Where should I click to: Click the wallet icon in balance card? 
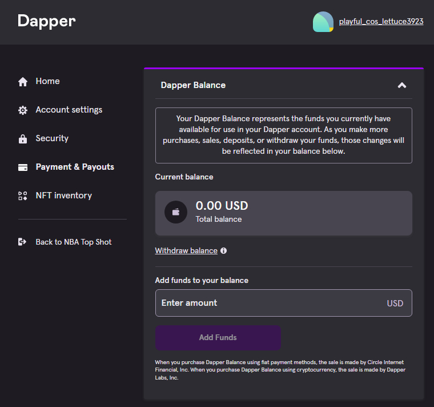[x=176, y=212]
